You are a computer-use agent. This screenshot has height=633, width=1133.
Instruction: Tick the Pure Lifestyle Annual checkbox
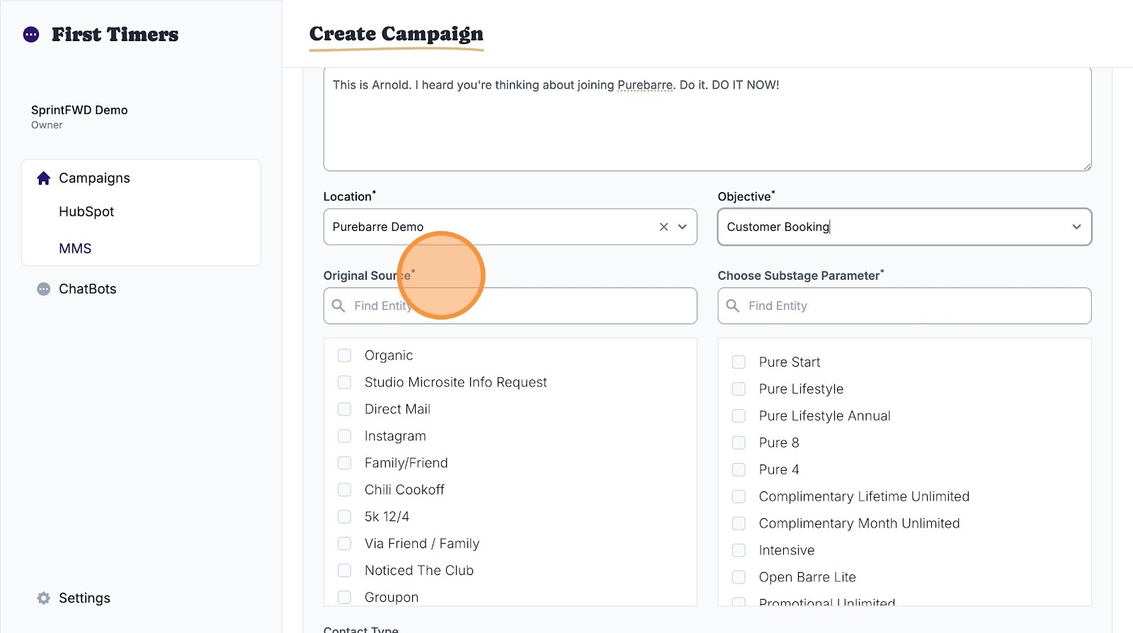tap(739, 416)
